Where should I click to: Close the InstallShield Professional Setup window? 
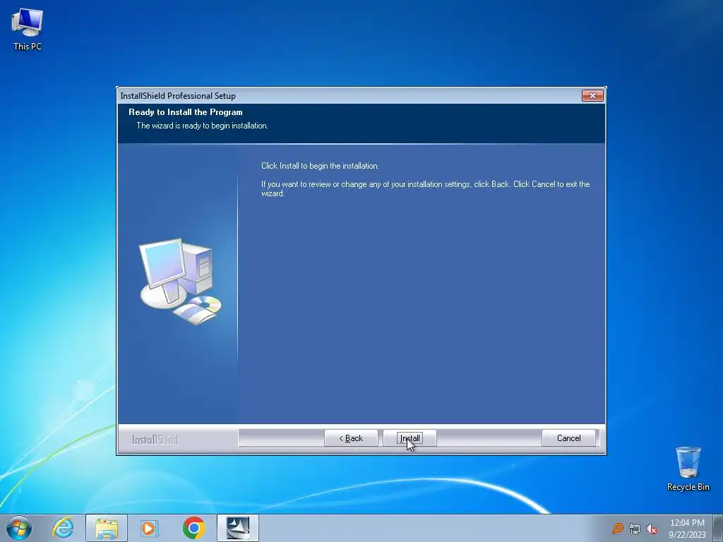click(x=592, y=95)
